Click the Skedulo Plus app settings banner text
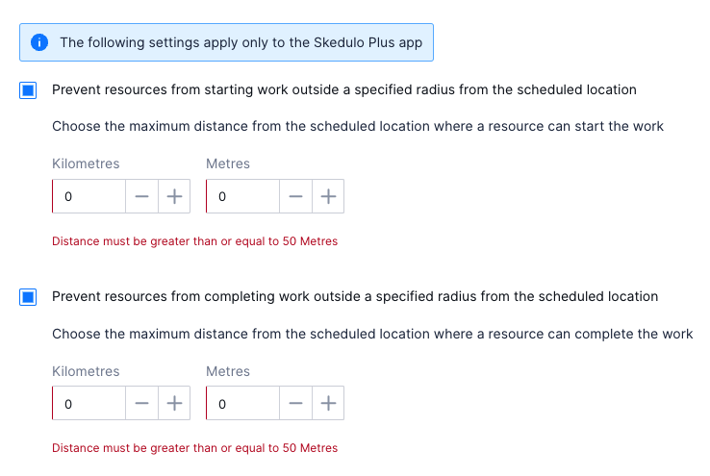 [x=241, y=42]
